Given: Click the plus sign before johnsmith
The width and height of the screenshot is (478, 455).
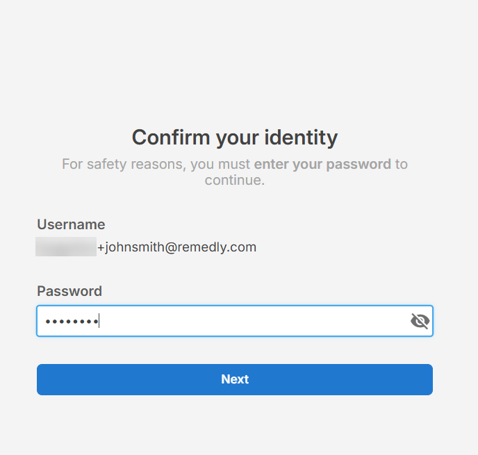Looking at the screenshot, I should (x=101, y=247).
